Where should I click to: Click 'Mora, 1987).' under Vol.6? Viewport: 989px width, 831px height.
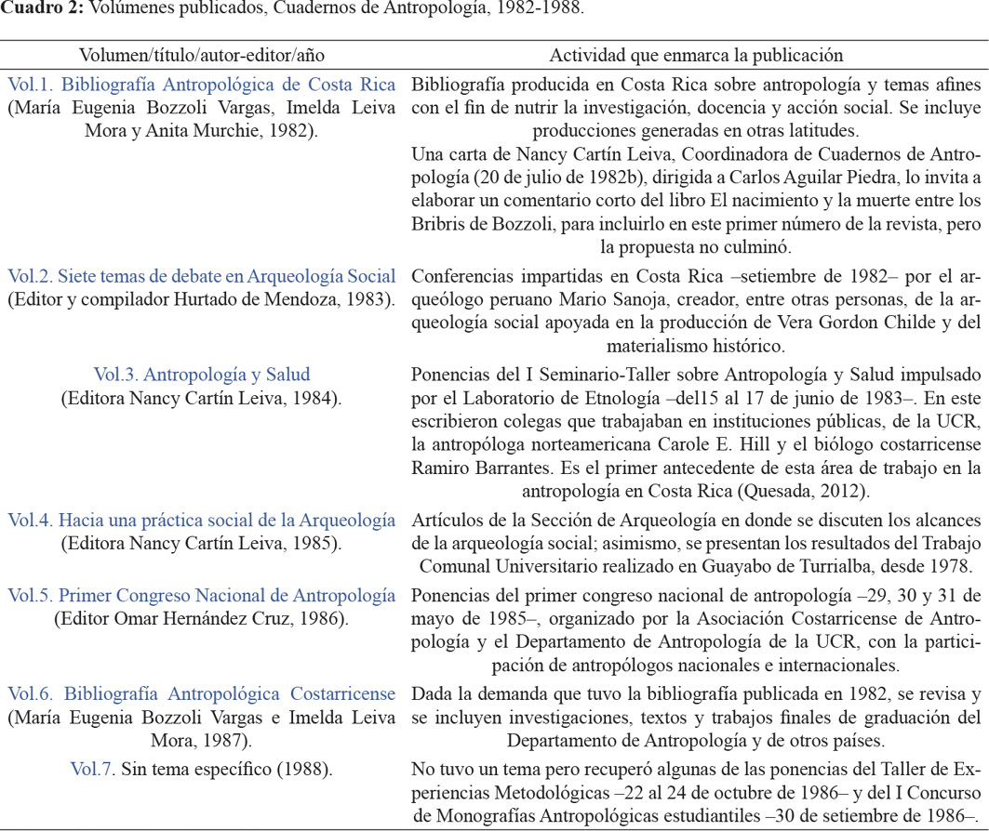pyautogui.click(x=201, y=740)
